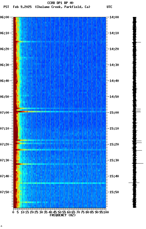The height and width of the screenshot is (229, 146).
Task: Click the "10" Hz axis tick label
Action: [x=22, y=213]
